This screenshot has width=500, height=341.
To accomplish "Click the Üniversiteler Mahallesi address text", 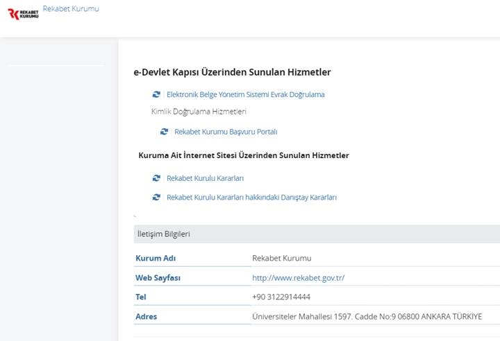I will 366,317.
